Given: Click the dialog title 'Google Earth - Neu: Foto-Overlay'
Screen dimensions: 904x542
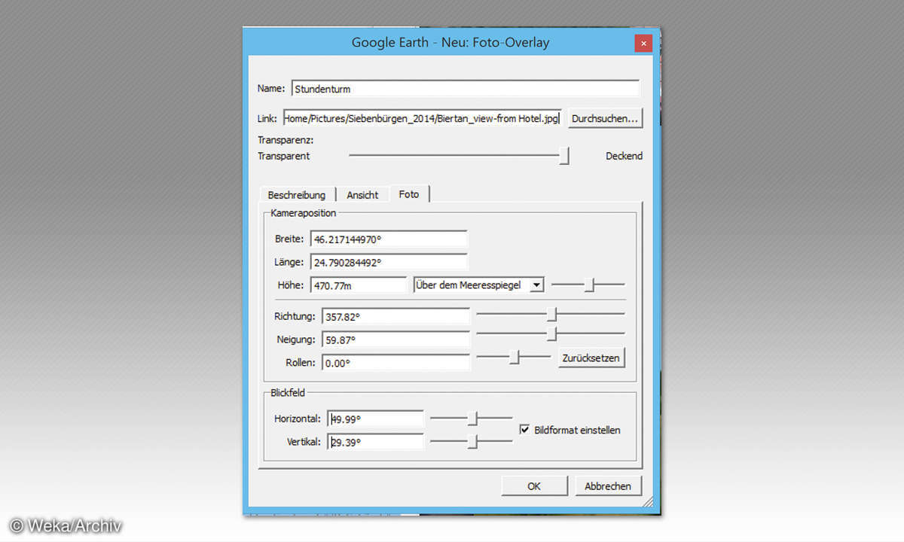Looking at the screenshot, I should coord(450,42).
